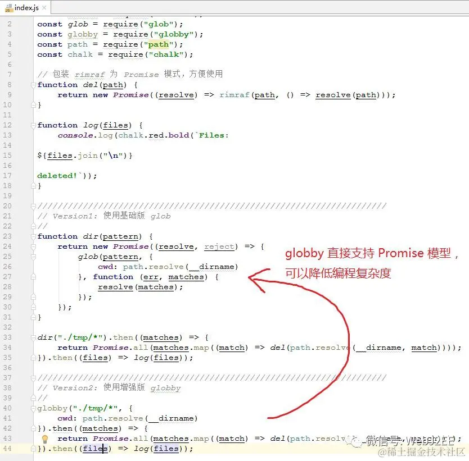Viewport: 469px width, 461px height.
Task: Click files.join on line 15
Action: (x=73, y=156)
